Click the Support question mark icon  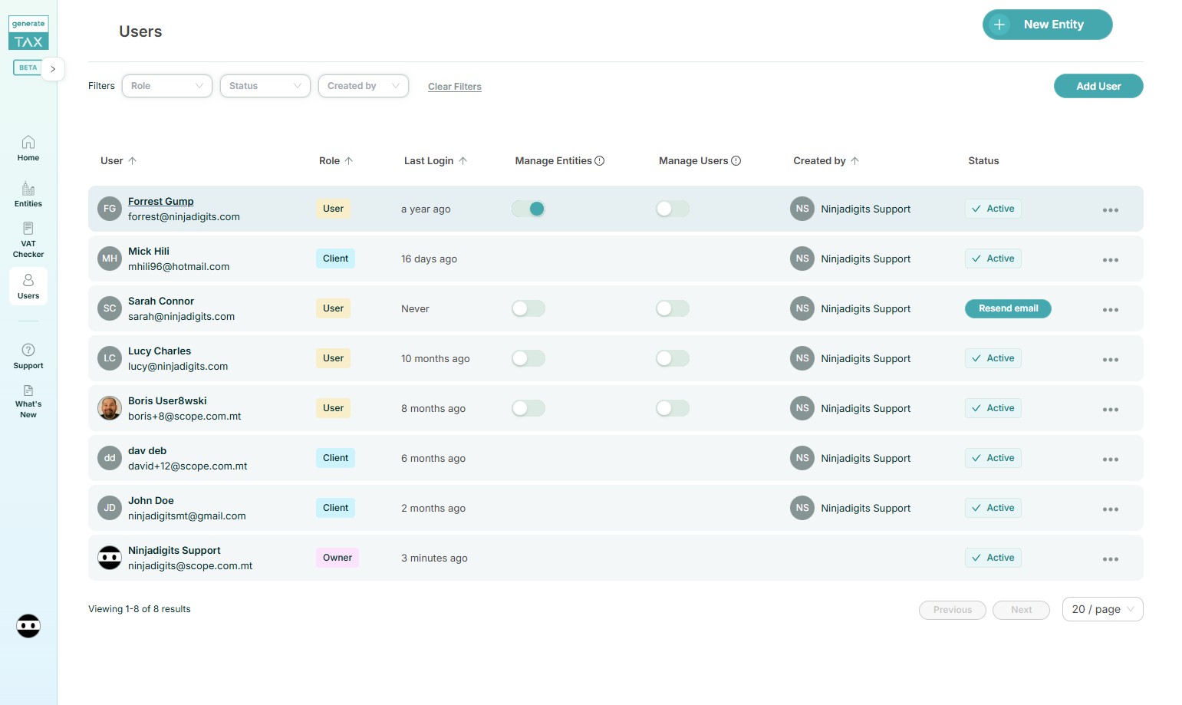[x=28, y=350]
